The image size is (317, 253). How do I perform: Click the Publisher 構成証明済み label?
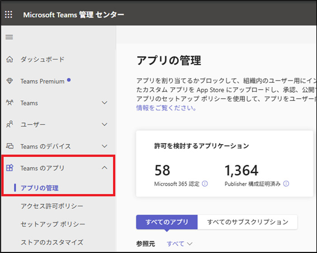[253, 184]
